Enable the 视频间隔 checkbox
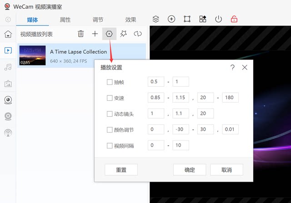The width and height of the screenshot is (291, 203). point(110,146)
